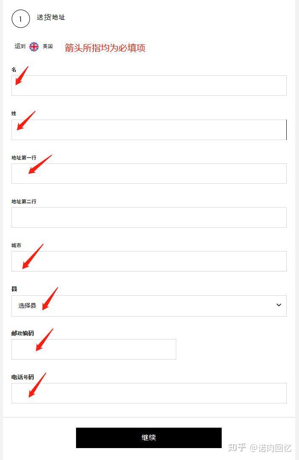Click the 电话号码 field label
The height and width of the screenshot is (460, 299).
tap(23, 377)
